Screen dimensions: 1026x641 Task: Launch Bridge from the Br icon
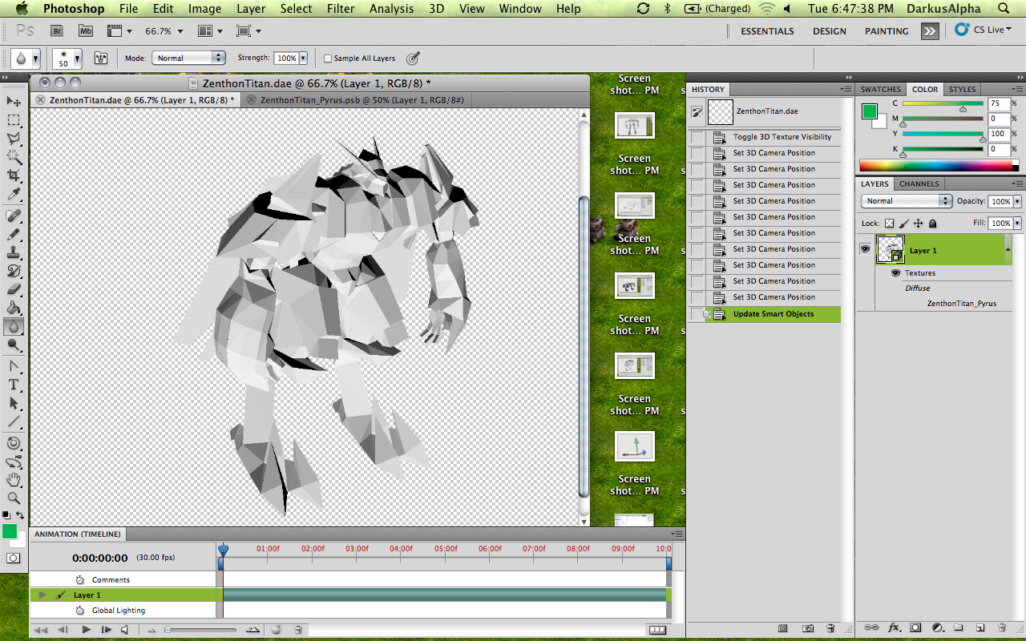57,30
